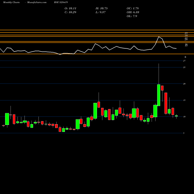The height and width of the screenshot is (194, 194).
Task: Click the 'Monthly Charts' title text
Action: pyautogui.click(x=11, y=2)
